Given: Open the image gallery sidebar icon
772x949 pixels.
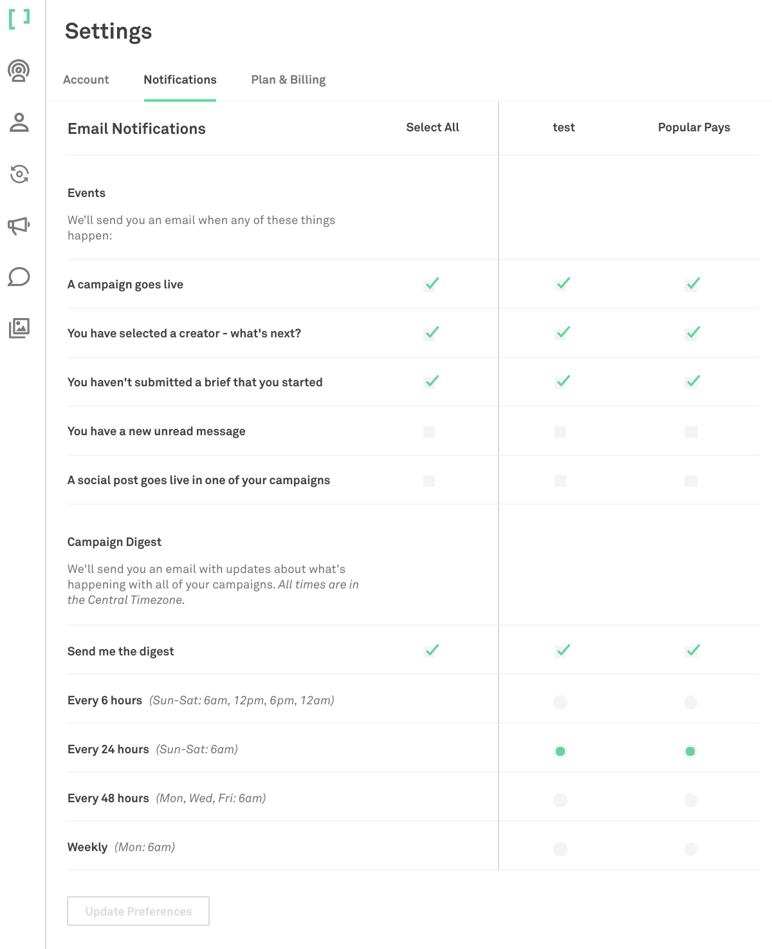Looking at the screenshot, I should point(19,328).
